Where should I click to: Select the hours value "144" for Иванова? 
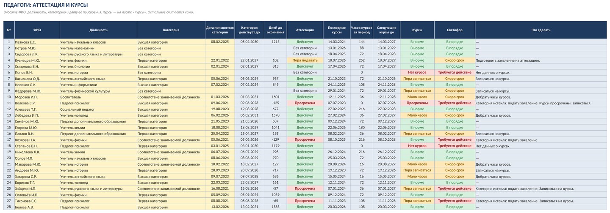coord(362,42)
